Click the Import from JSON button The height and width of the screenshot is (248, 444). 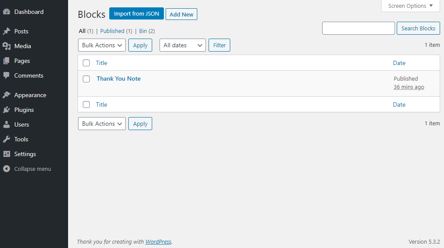(x=136, y=14)
